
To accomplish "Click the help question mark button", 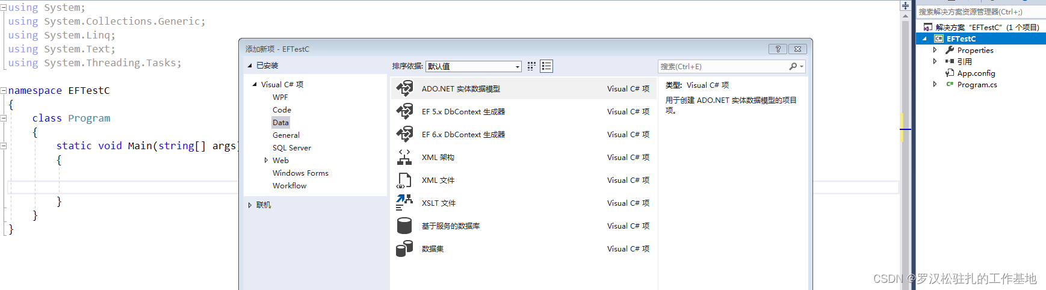I will [x=778, y=49].
